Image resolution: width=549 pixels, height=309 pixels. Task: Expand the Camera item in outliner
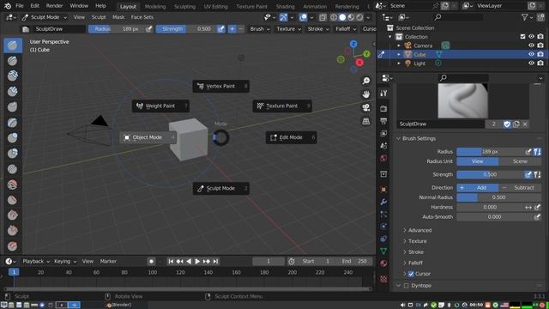click(x=399, y=45)
